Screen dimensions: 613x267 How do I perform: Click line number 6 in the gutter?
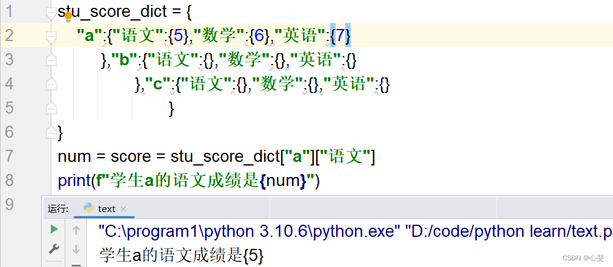10,132
